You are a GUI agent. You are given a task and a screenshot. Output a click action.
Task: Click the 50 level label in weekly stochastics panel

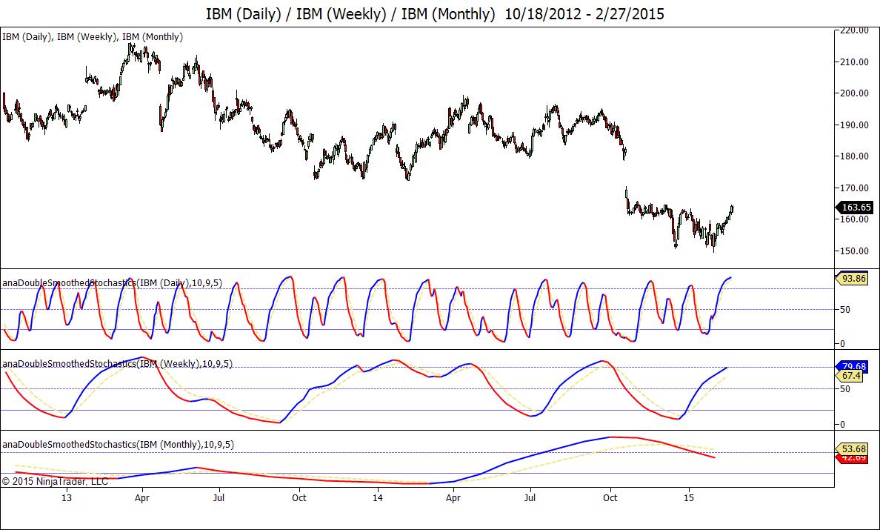[x=844, y=389]
